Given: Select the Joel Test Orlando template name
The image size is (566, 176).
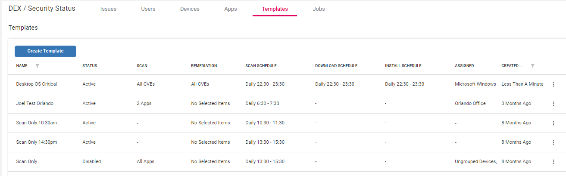Looking at the screenshot, I should tap(34, 104).
